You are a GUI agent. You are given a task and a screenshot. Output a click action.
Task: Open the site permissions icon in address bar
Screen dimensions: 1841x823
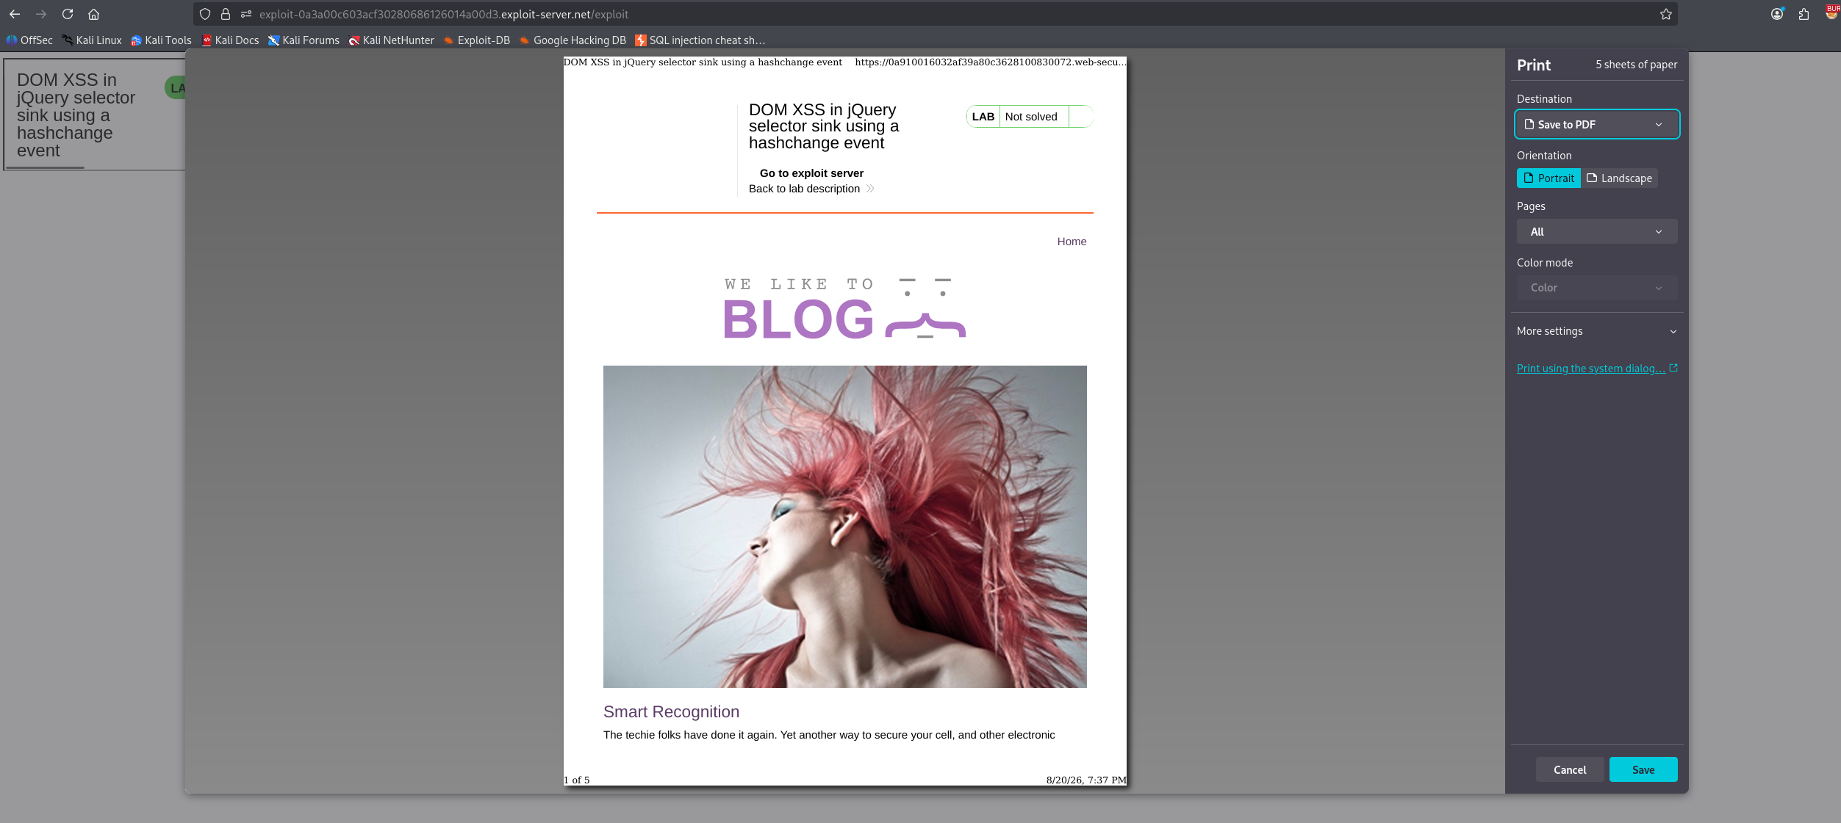coord(246,14)
